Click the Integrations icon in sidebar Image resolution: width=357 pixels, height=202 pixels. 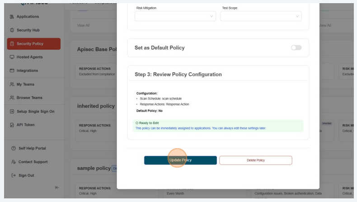tap(12, 70)
